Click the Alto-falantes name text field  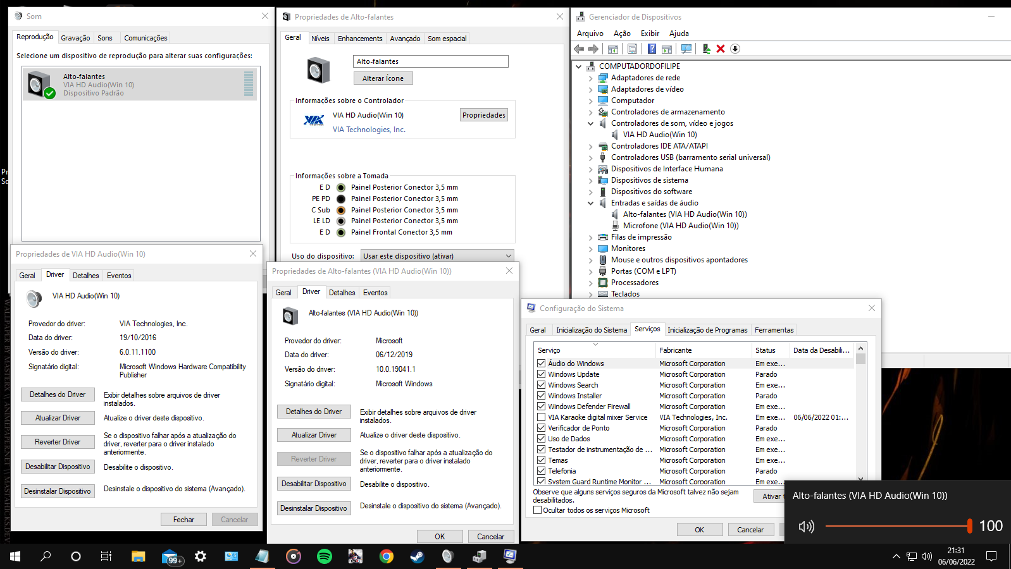[x=431, y=61]
